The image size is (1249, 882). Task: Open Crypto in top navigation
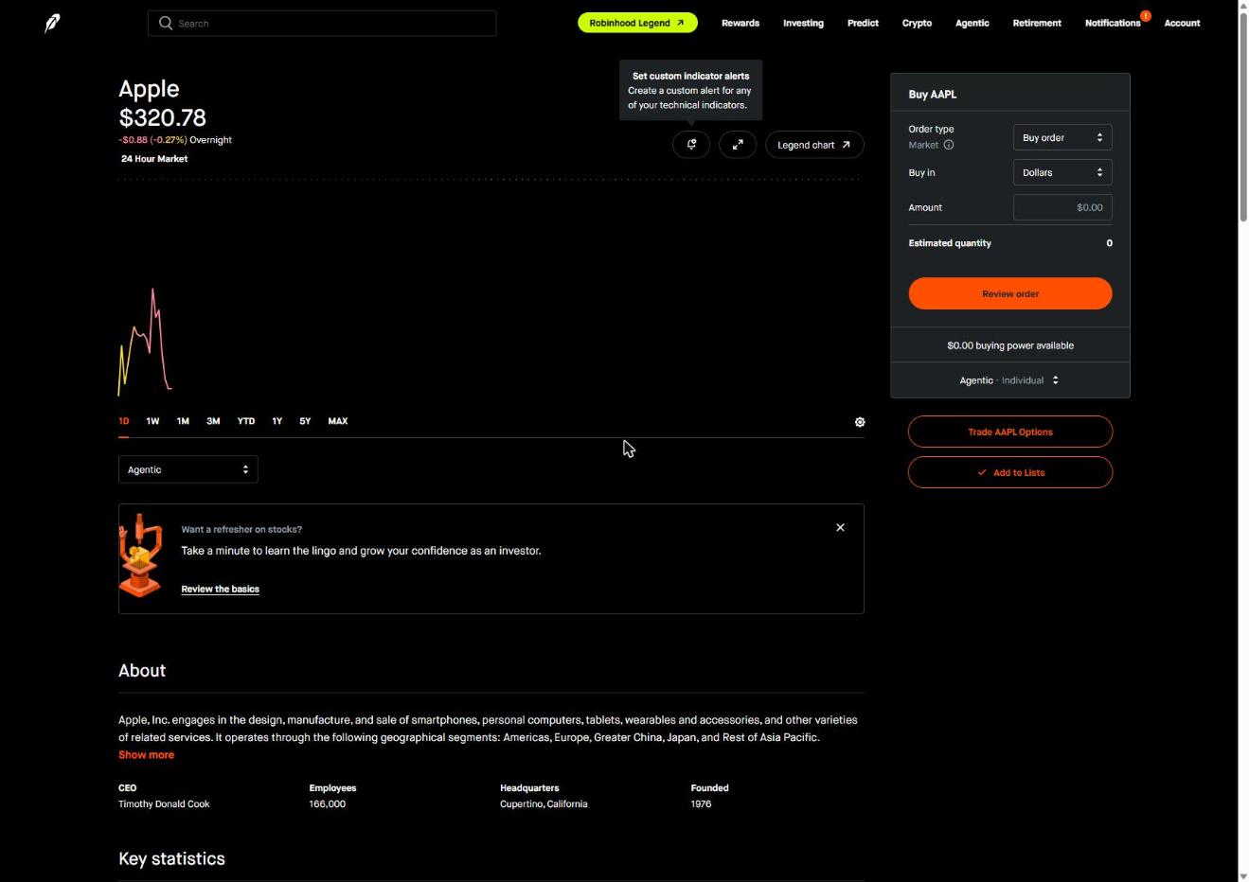pyautogui.click(x=917, y=23)
